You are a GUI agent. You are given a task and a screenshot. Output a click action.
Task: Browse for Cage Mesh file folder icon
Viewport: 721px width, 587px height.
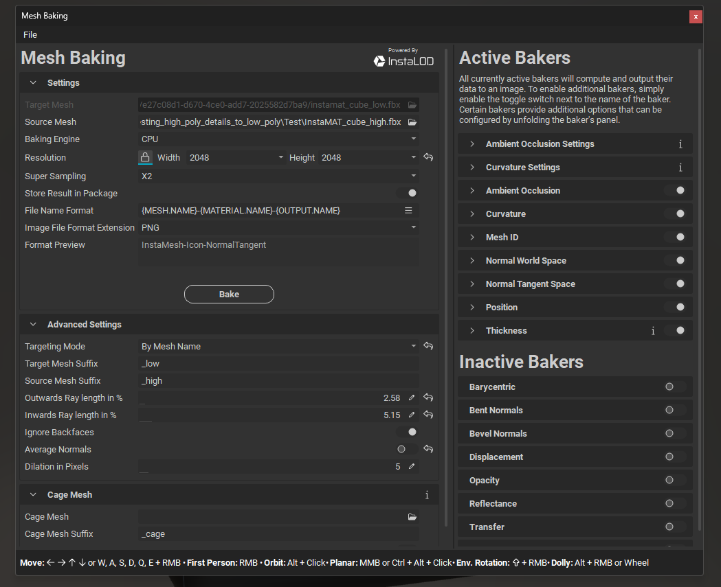tap(412, 517)
